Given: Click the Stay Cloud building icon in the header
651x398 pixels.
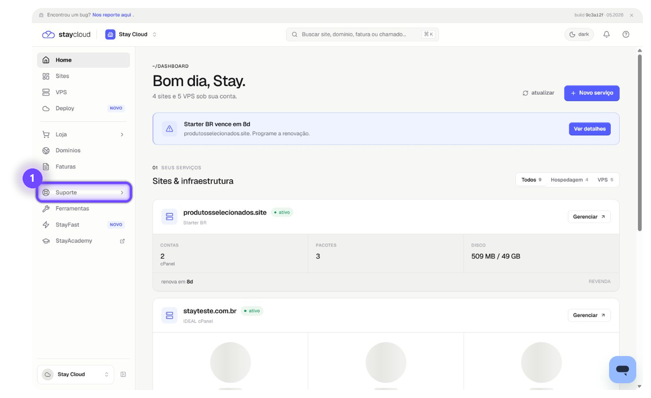Looking at the screenshot, I should tap(110, 35).
